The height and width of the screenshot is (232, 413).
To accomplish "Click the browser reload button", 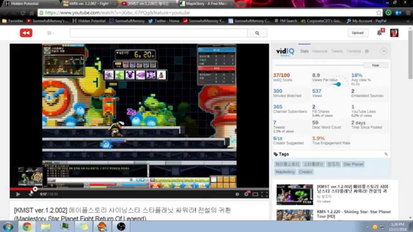I will coord(23,13).
